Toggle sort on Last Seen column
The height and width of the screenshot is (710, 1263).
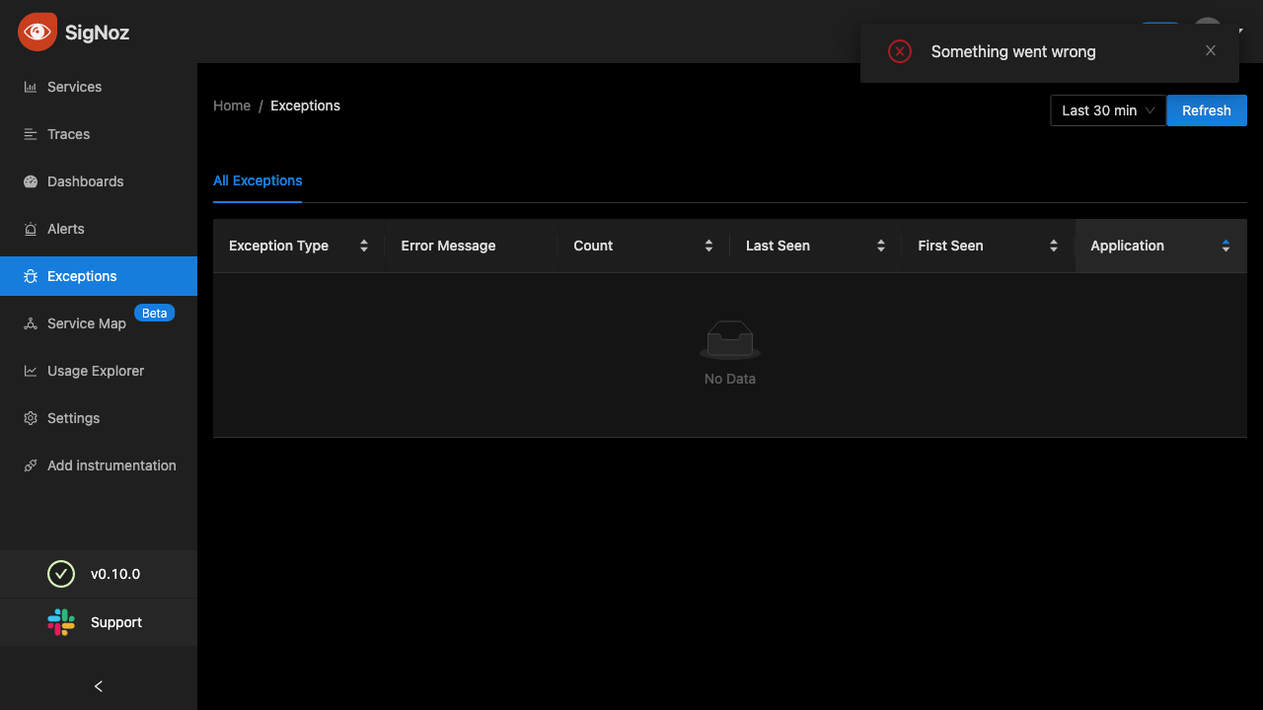pyautogui.click(x=881, y=246)
